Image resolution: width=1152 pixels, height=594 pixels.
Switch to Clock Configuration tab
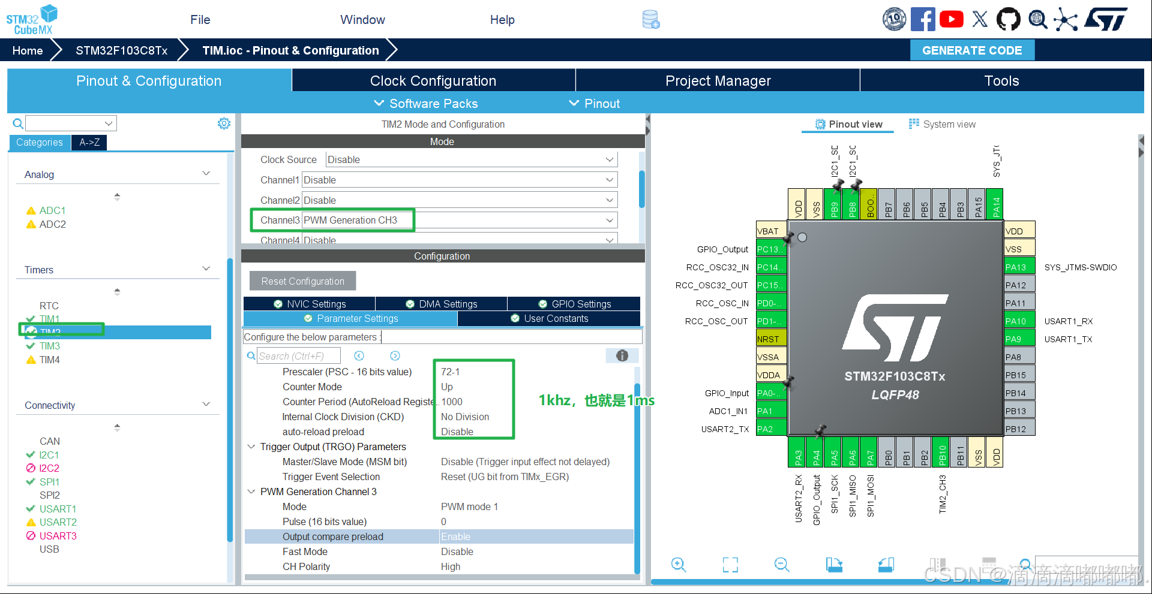[x=433, y=80]
